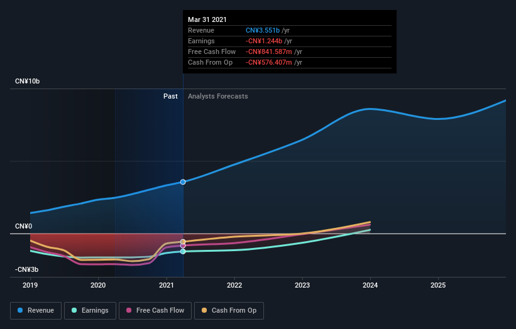The image size is (516, 329).
Task: Click the blue Revenue data point marker
Action: (x=183, y=181)
